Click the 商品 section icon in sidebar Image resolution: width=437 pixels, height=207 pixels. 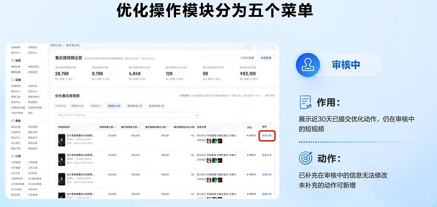pos(12,121)
